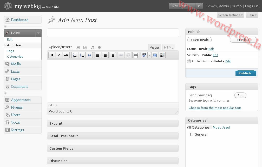262x167 pixels.
Task: Click the post title input field
Action: (x=113, y=33)
